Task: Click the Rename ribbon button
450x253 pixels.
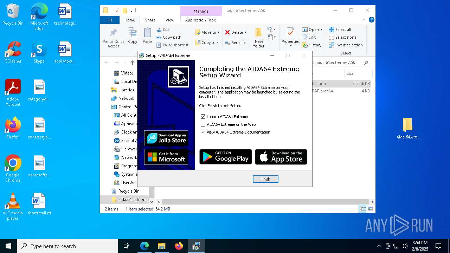Action: coord(235,43)
